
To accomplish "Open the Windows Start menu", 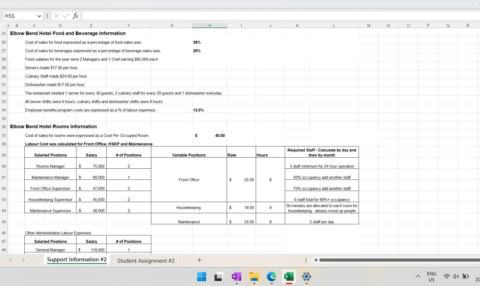I will point(202,277).
